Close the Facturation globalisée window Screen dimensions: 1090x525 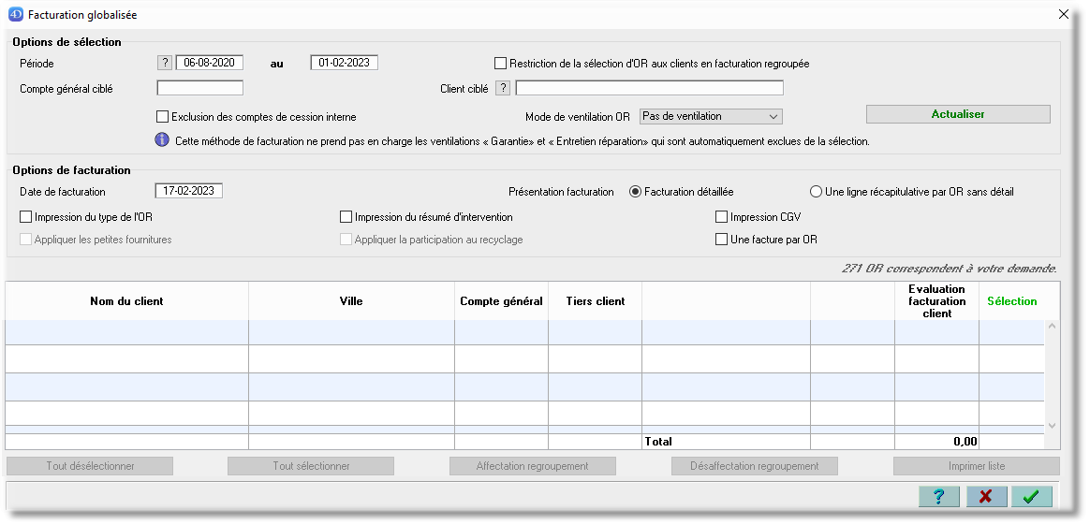point(1063,14)
